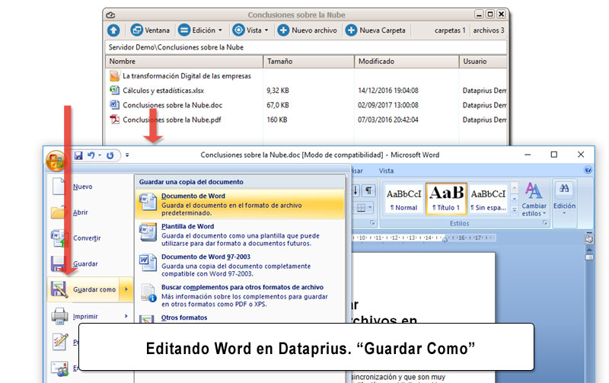Image resolution: width=609 pixels, height=383 pixels.
Task: Choose Convertir in the Office menu
Action: coord(90,238)
